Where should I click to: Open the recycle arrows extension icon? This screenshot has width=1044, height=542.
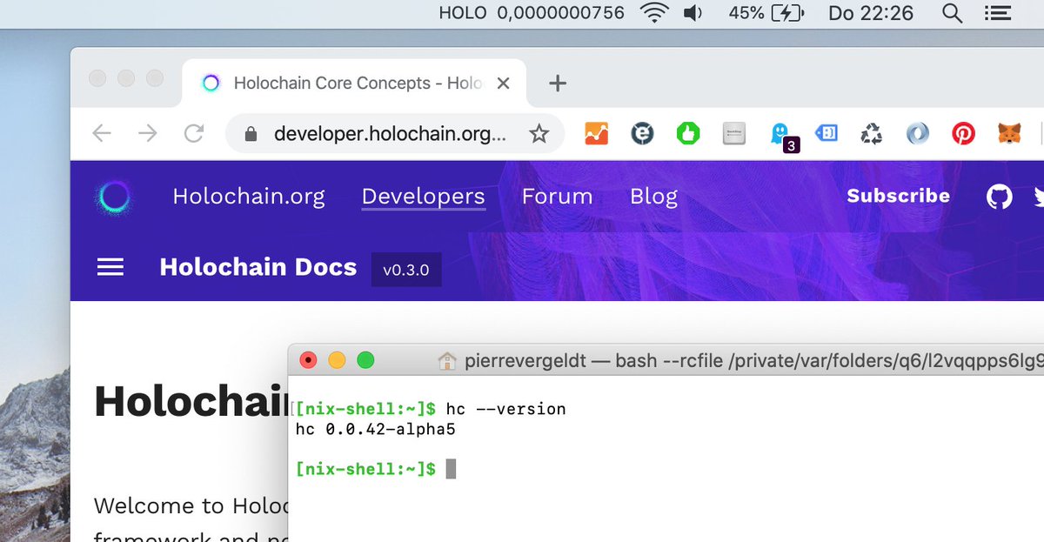pos(871,134)
